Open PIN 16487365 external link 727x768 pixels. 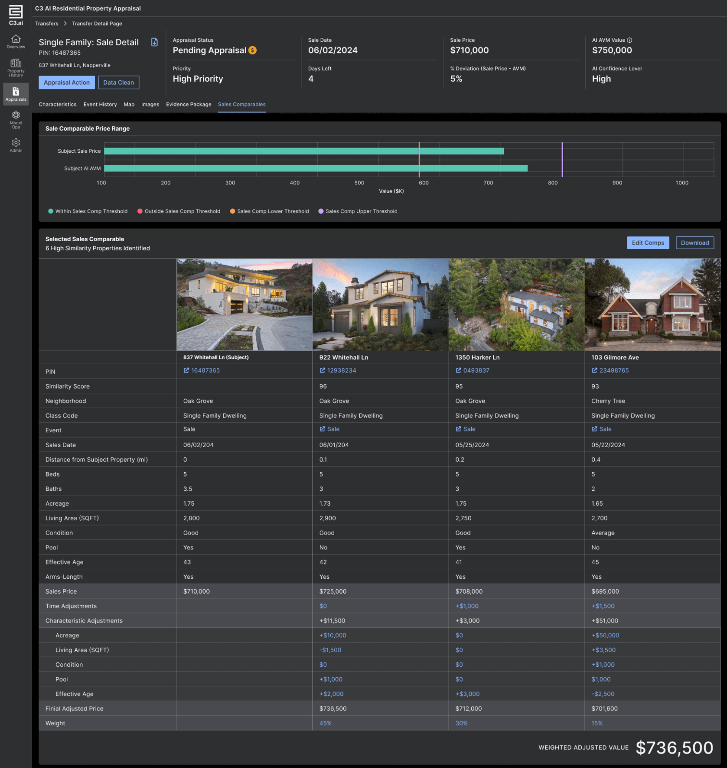tap(201, 371)
